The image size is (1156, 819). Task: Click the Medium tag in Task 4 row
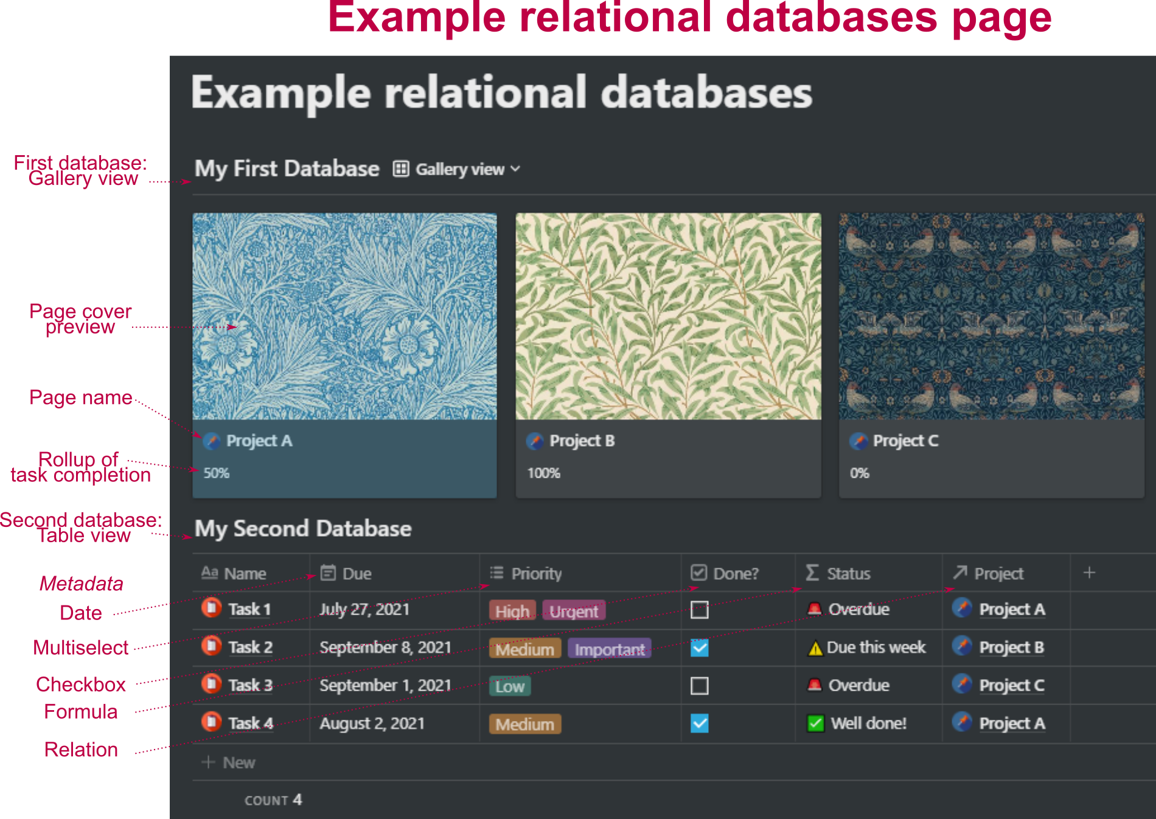click(525, 725)
